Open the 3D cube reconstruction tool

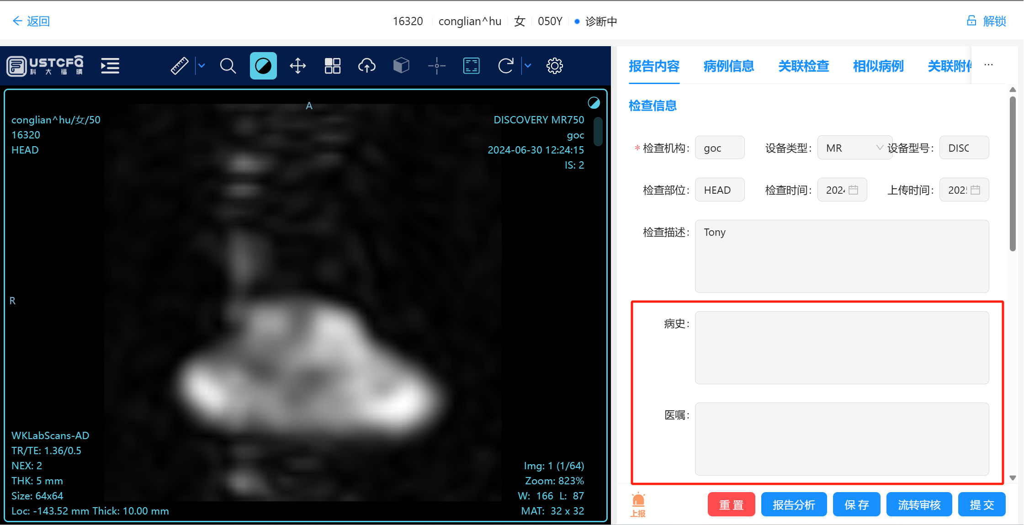click(x=401, y=66)
